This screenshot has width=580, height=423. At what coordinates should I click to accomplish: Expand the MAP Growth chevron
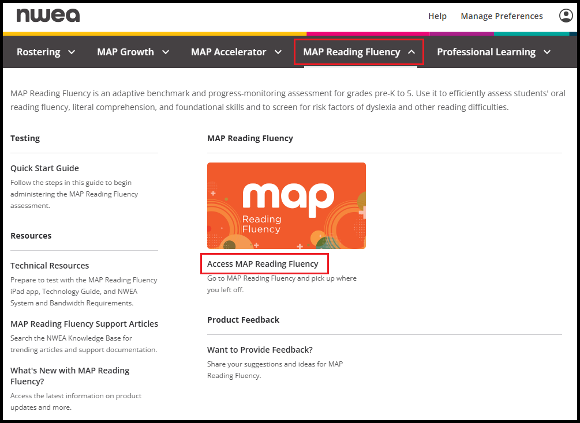(166, 52)
